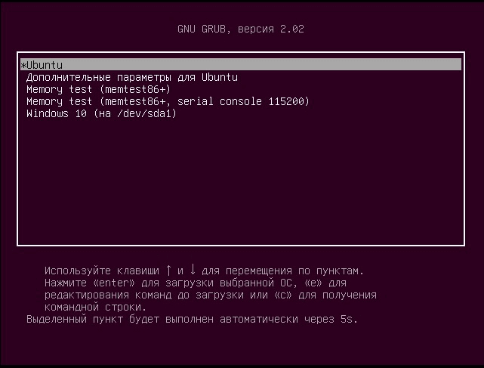The height and width of the screenshot is (368, 484).
Task: Click the Используйте клавиши help line
Action: 204,271
